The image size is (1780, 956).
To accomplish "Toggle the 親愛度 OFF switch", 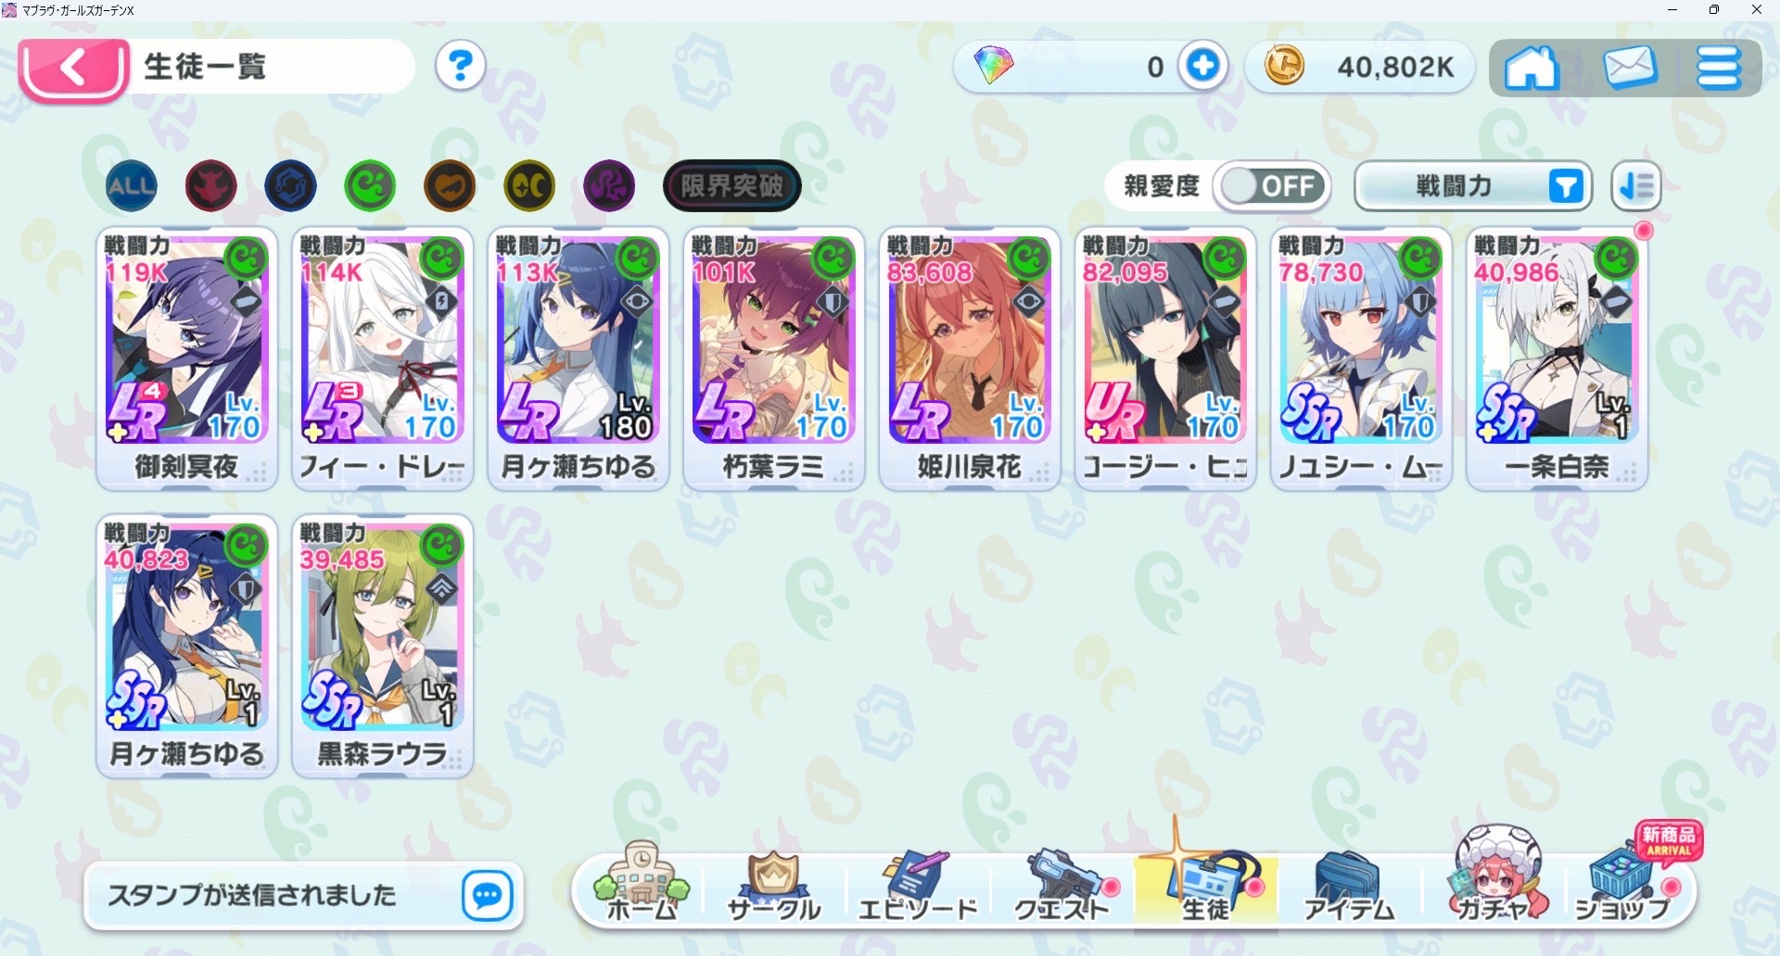I will [x=1271, y=186].
